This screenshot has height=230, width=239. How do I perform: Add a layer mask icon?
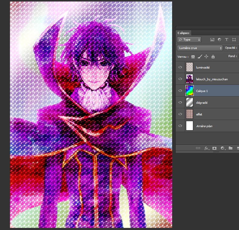214,148
